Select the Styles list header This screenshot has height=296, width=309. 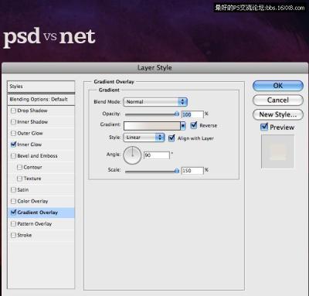pyautogui.click(x=41, y=87)
